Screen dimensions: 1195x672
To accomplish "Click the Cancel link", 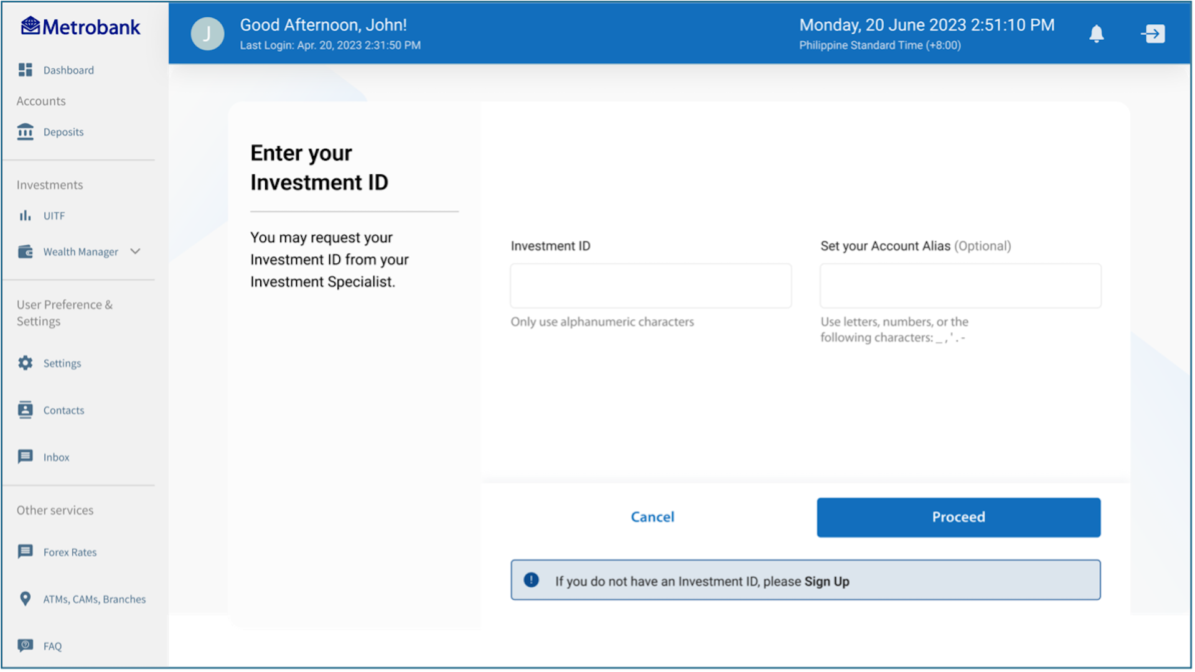I will pos(652,517).
